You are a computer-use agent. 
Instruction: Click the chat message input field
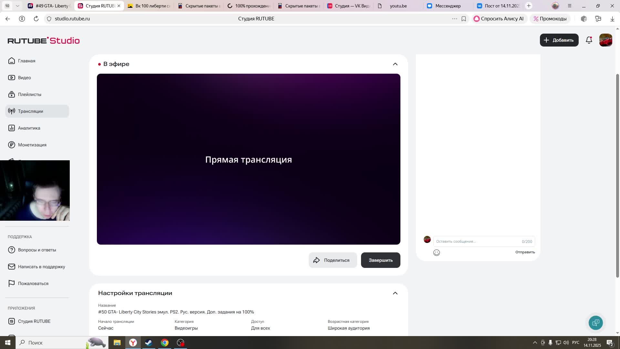click(478, 241)
